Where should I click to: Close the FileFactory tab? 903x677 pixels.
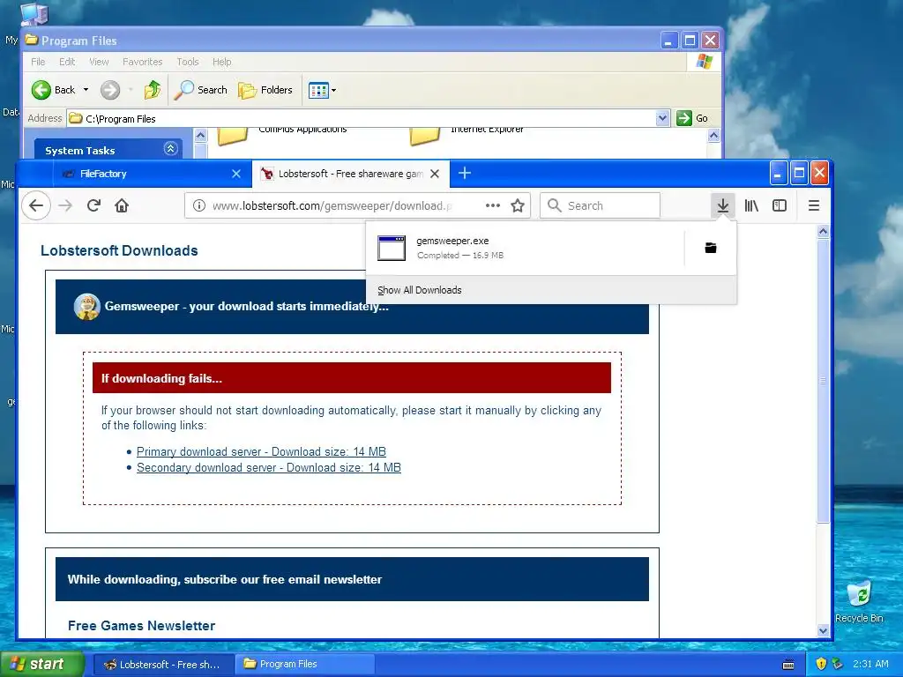click(x=236, y=174)
